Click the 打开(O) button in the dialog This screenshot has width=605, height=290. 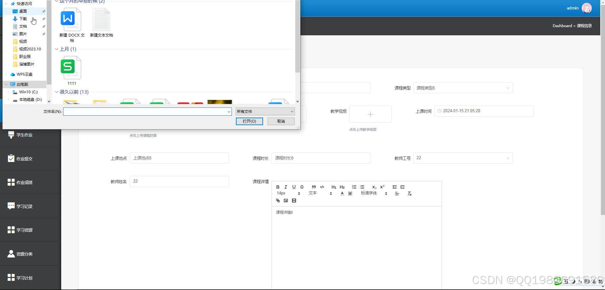click(249, 121)
